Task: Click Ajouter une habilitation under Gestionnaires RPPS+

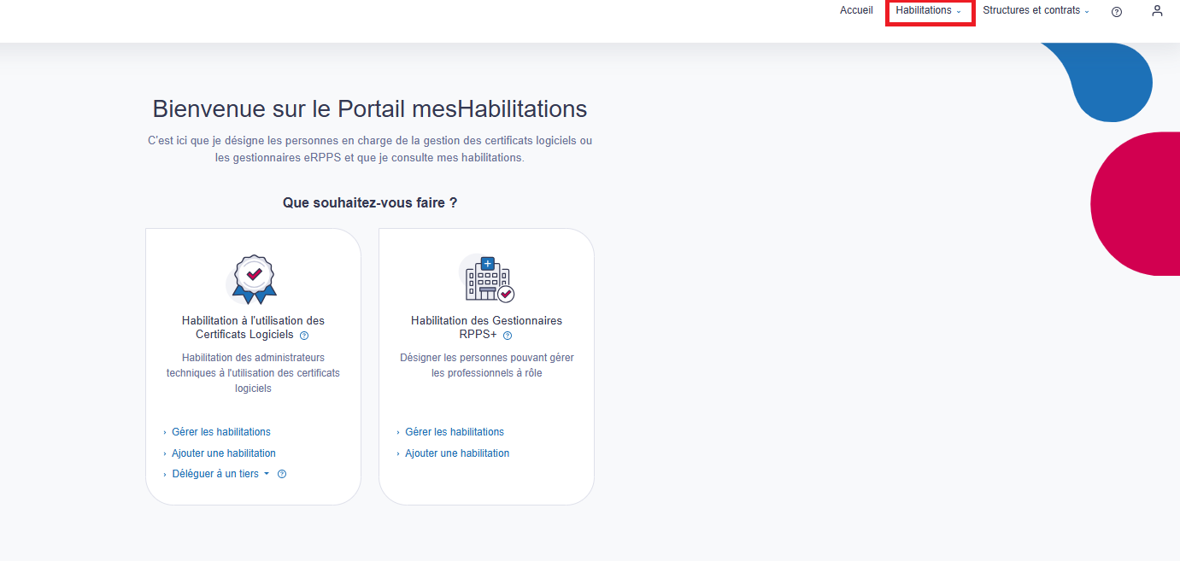Action: pos(457,453)
